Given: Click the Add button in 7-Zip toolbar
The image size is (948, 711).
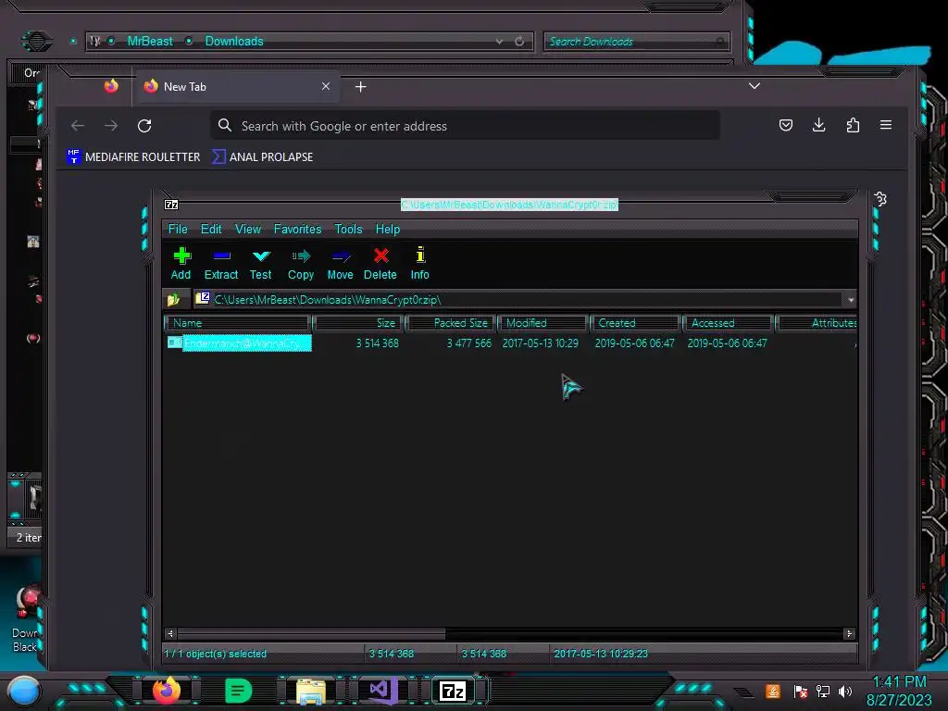Looking at the screenshot, I should click(181, 264).
